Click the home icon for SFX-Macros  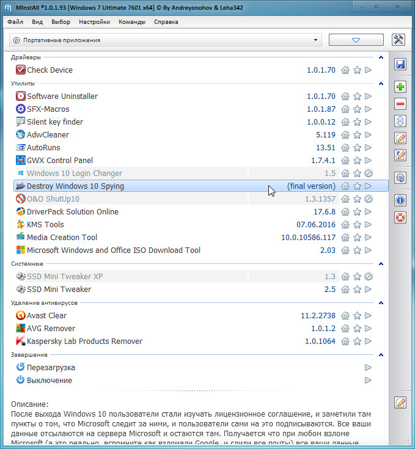pyautogui.click(x=345, y=109)
